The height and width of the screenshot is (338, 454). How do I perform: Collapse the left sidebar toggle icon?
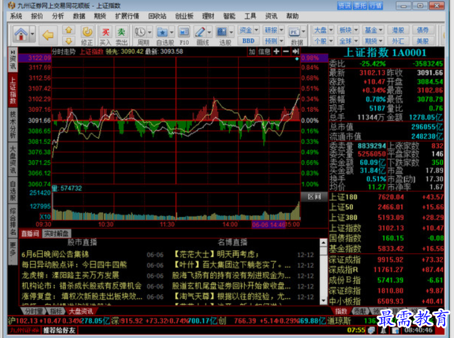click(x=13, y=52)
